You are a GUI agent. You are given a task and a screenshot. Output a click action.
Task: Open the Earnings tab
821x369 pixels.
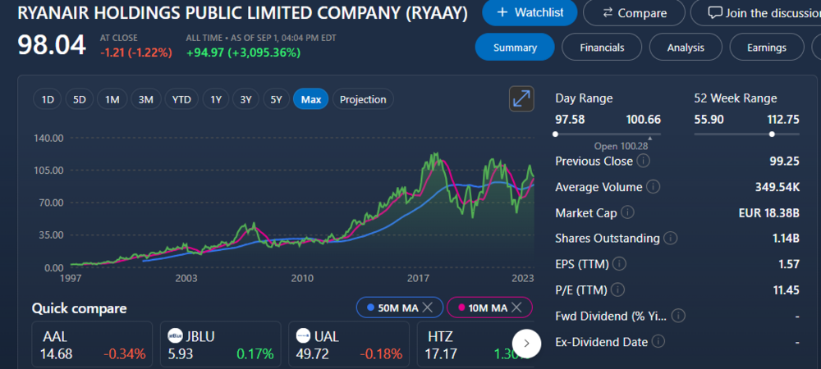coord(767,47)
